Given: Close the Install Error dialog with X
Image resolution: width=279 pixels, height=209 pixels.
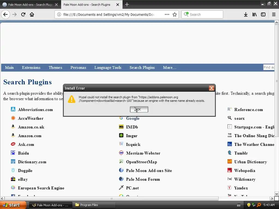Looking at the screenshot, I should 211,88.
